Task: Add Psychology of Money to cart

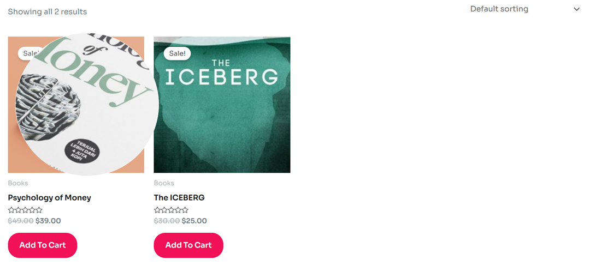Action: (x=43, y=245)
